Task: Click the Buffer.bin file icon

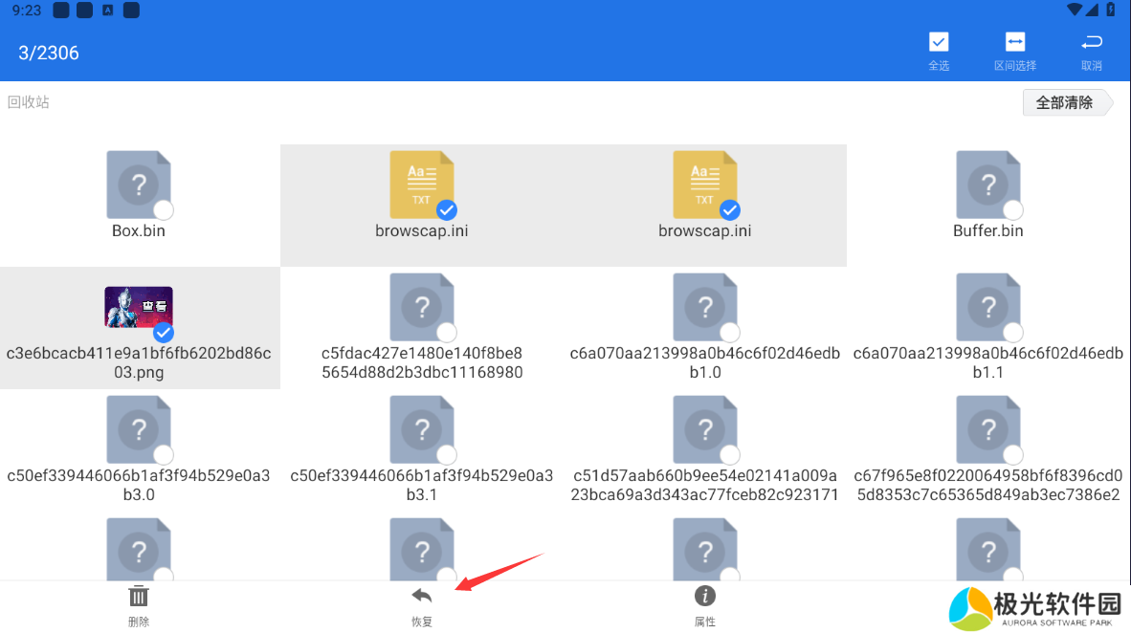Action: 987,184
